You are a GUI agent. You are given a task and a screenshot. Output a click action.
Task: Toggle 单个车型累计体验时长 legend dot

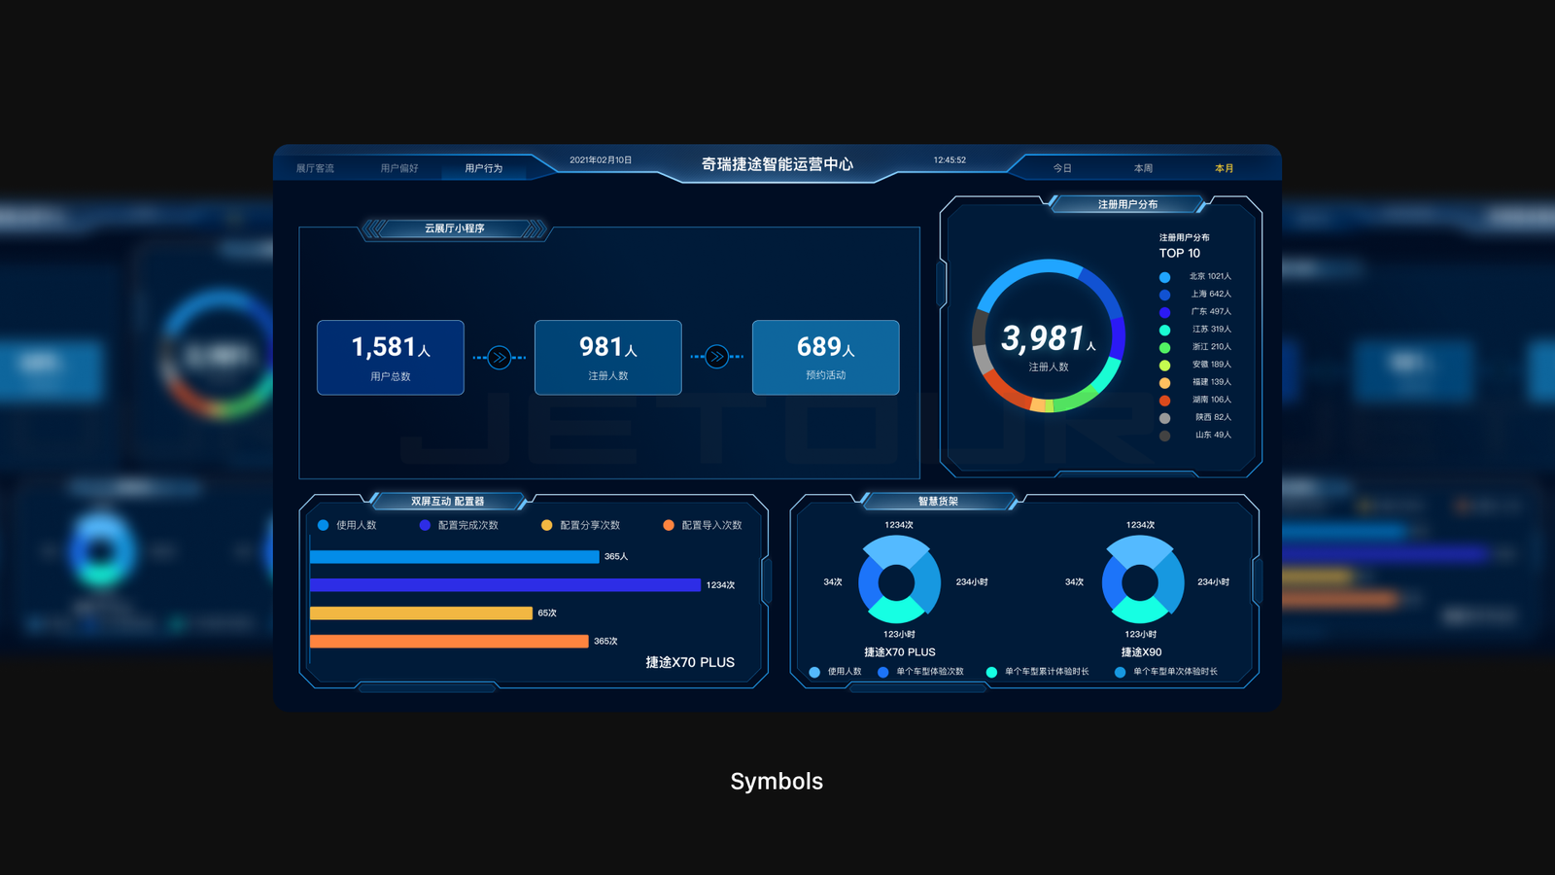(x=991, y=672)
